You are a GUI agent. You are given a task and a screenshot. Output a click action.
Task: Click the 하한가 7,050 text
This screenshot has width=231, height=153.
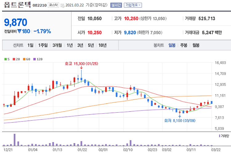150,33
